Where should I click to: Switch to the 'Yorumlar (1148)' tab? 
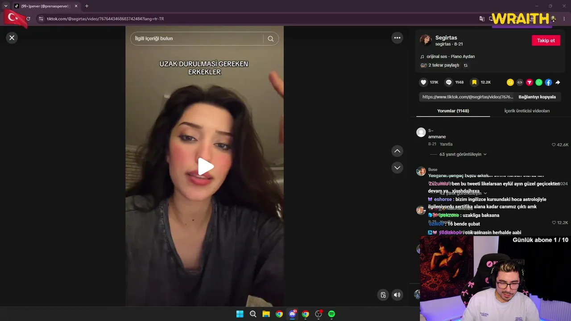pos(453,111)
